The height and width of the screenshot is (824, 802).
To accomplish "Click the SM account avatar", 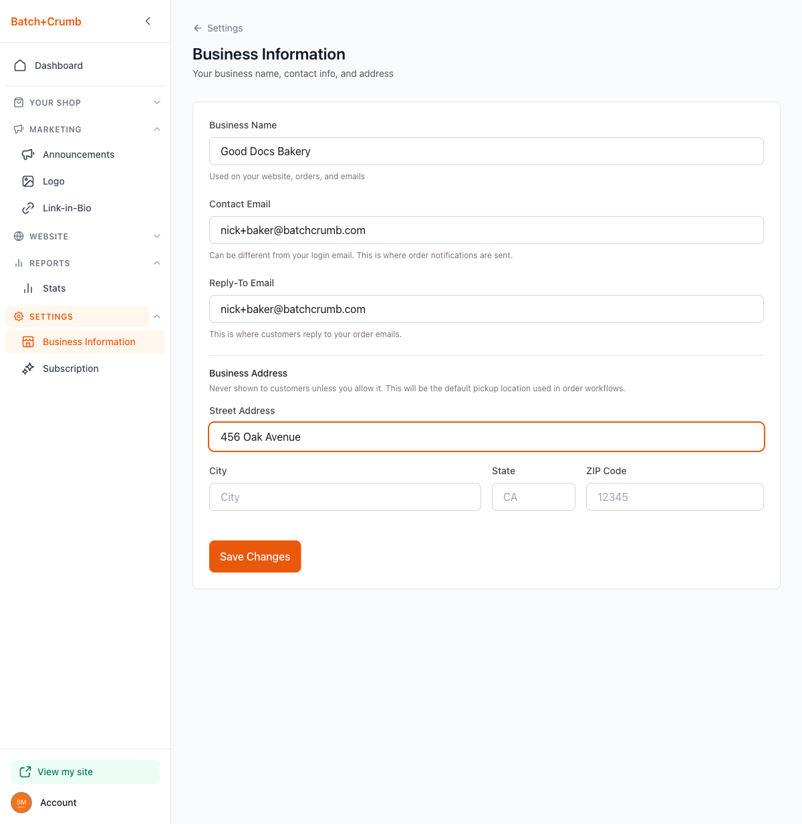I will tap(21, 803).
